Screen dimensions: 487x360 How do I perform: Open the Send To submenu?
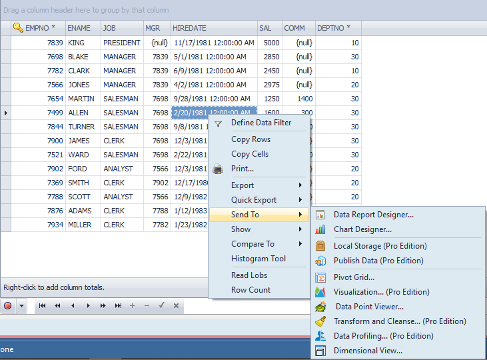pos(260,215)
